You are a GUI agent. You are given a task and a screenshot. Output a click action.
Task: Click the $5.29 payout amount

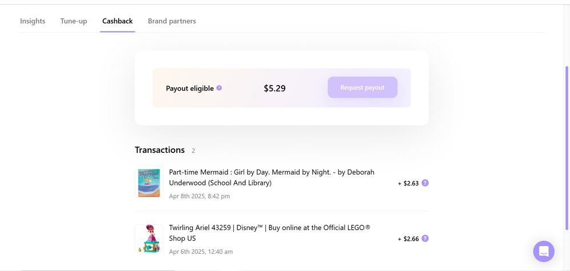[274, 88]
